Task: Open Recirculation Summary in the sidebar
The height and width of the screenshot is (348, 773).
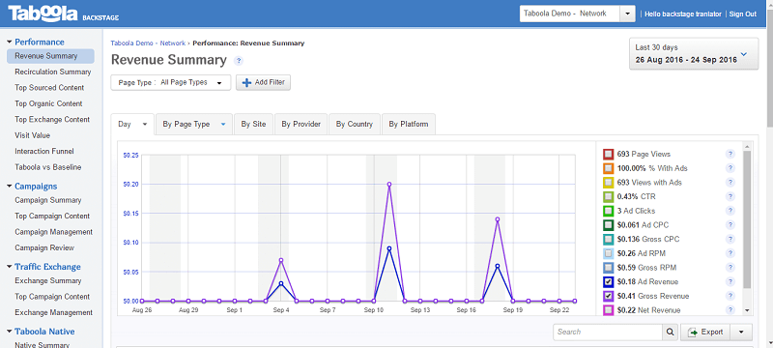Action: (53, 72)
